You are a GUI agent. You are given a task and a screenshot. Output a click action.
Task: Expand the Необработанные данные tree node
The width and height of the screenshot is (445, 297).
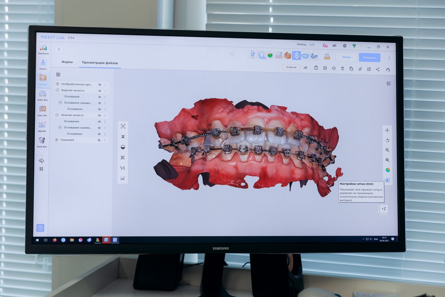(57, 84)
